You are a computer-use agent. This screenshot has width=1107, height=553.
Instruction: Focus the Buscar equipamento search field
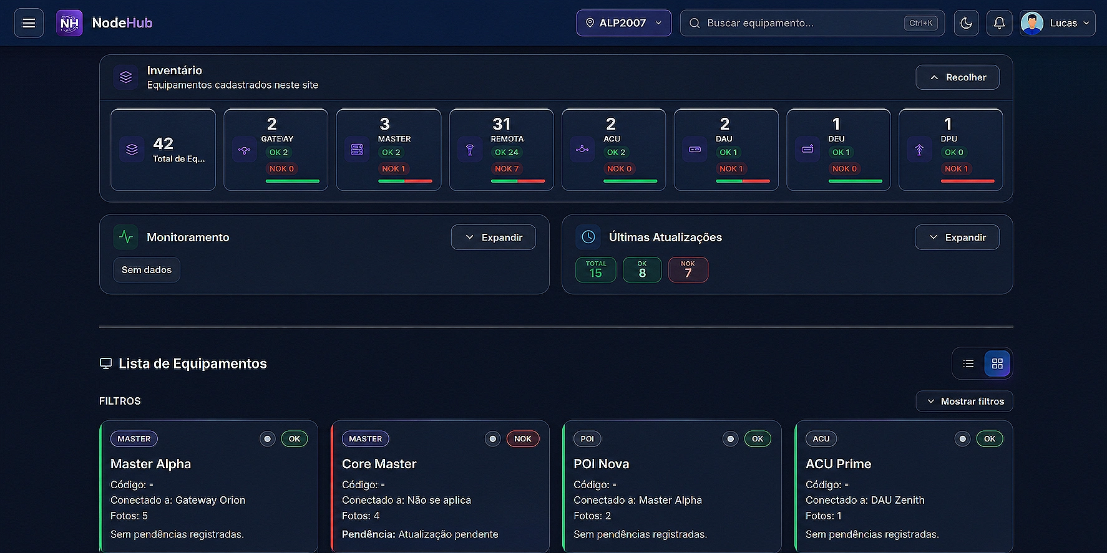(812, 23)
